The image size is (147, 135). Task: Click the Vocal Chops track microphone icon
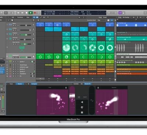click(x=10, y=65)
